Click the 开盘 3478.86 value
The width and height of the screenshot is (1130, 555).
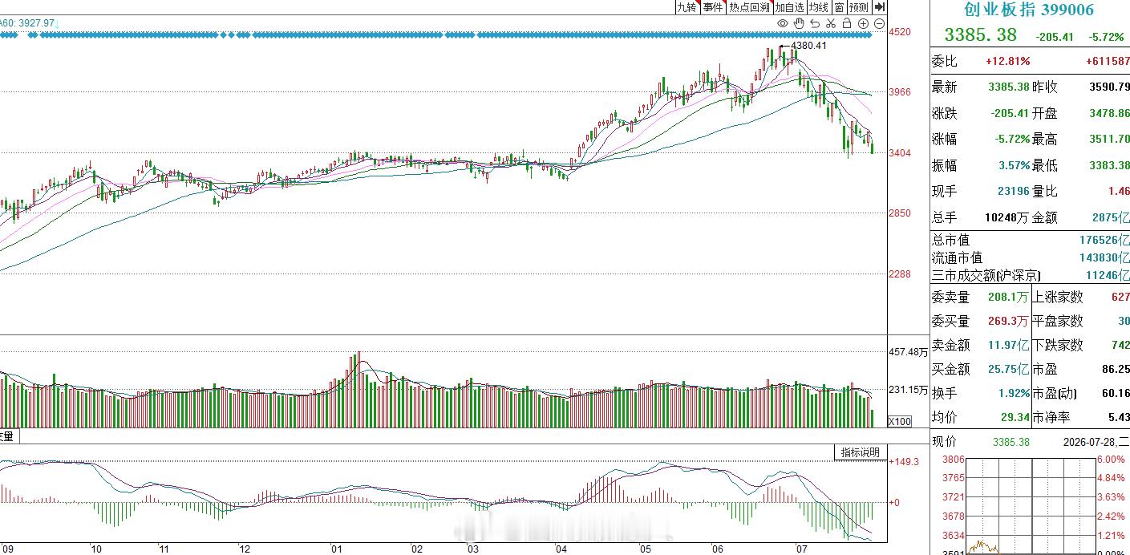click(x=1108, y=113)
